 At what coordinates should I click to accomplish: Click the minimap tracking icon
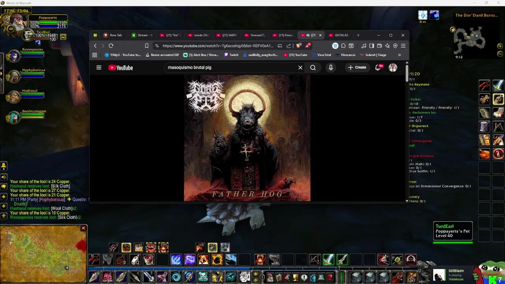[453, 30]
